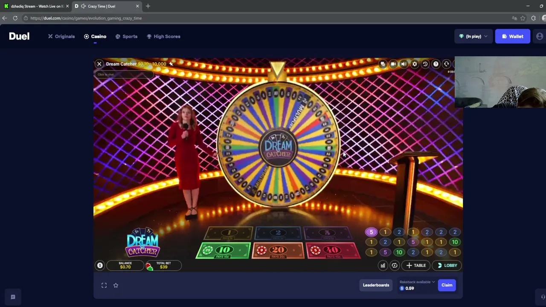Close the Crazy Time Duel tab
This screenshot has height=307, width=546.
pos(137,6)
